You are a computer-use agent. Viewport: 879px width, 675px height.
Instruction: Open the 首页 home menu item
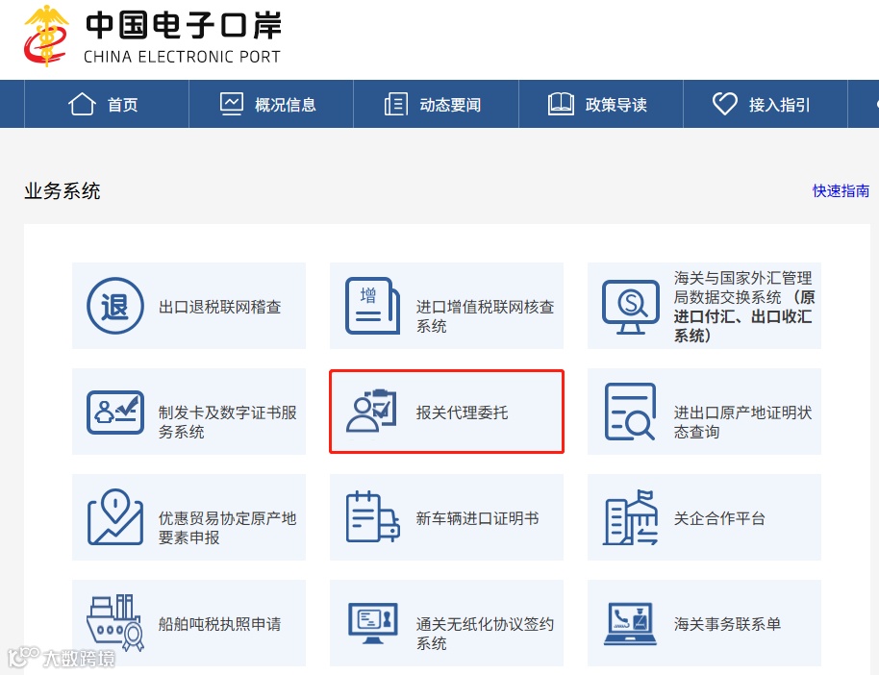(x=106, y=103)
